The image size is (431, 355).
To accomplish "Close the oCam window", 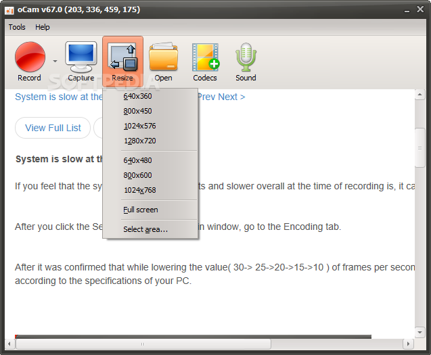I will pyautogui.click(x=420, y=9).
